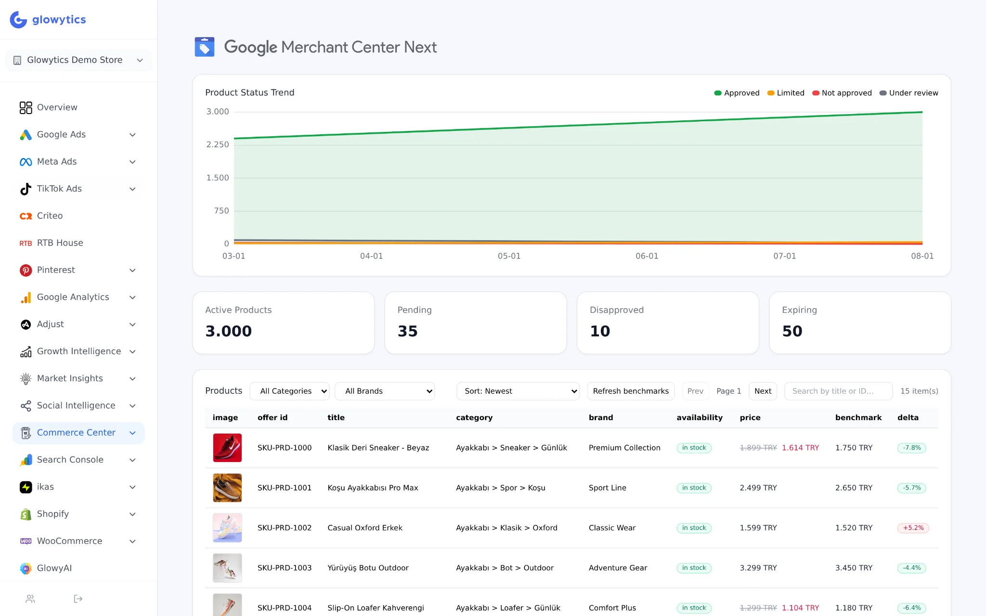The width and height of the screenshot is (986, 616).
Task: Open the Overview menu item
Action: point(78,107)
